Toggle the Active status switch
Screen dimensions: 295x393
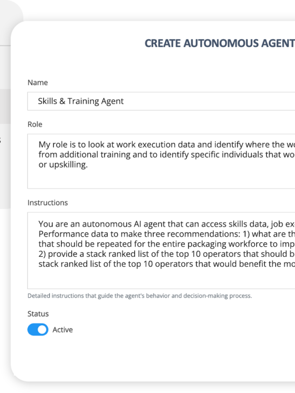point(37,330)
